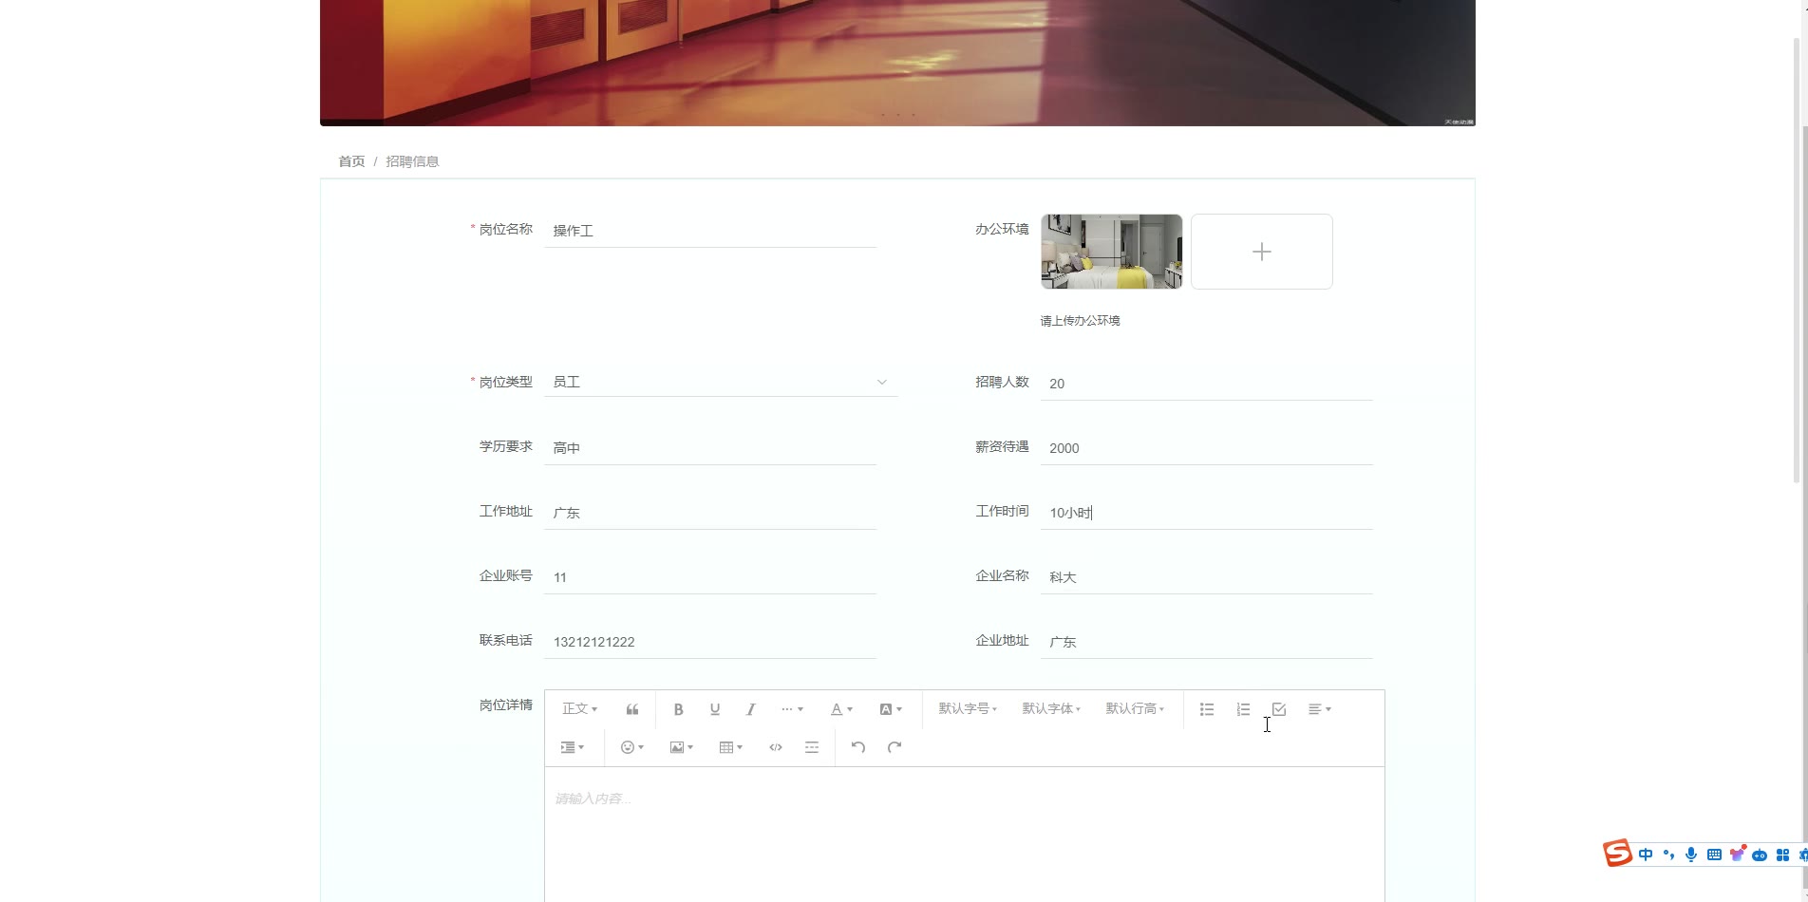The height and width of the screenshot is (902, 1808).
Task: Undo the last editor action
Action: pos(858,747)
